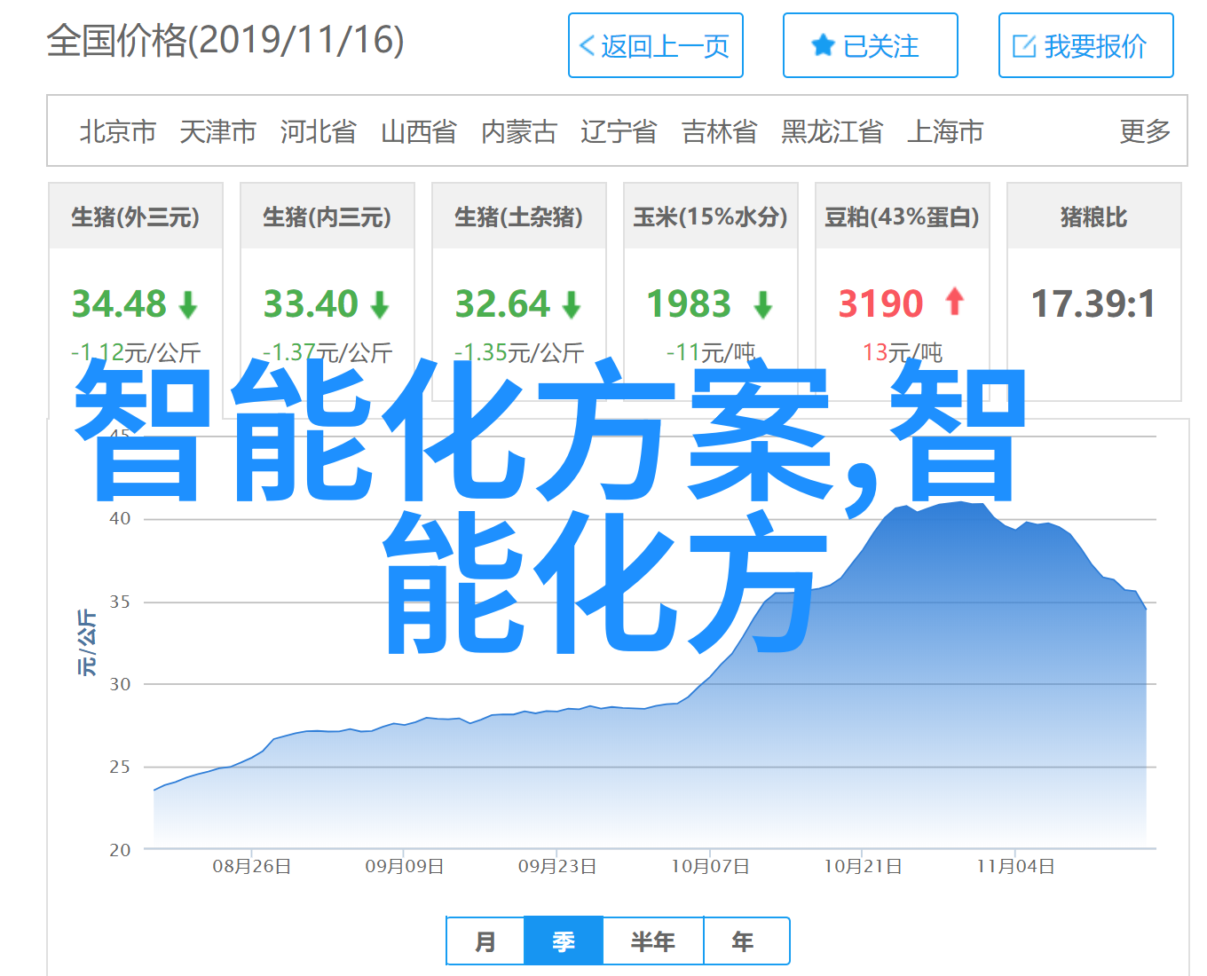Select 天津市 region
This screenshot has width=1207, height=976.
[217, 131]
